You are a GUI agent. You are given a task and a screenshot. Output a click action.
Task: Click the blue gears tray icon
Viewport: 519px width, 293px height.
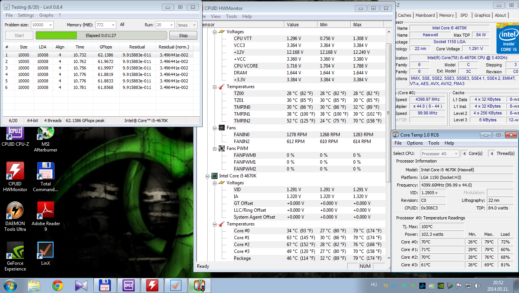pos(422,286)
